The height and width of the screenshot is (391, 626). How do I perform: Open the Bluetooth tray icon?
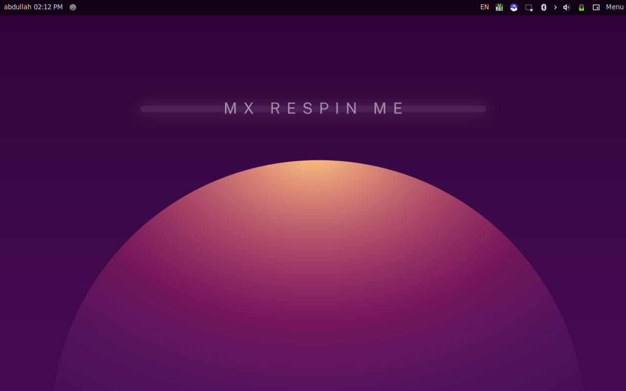(543, 7)
